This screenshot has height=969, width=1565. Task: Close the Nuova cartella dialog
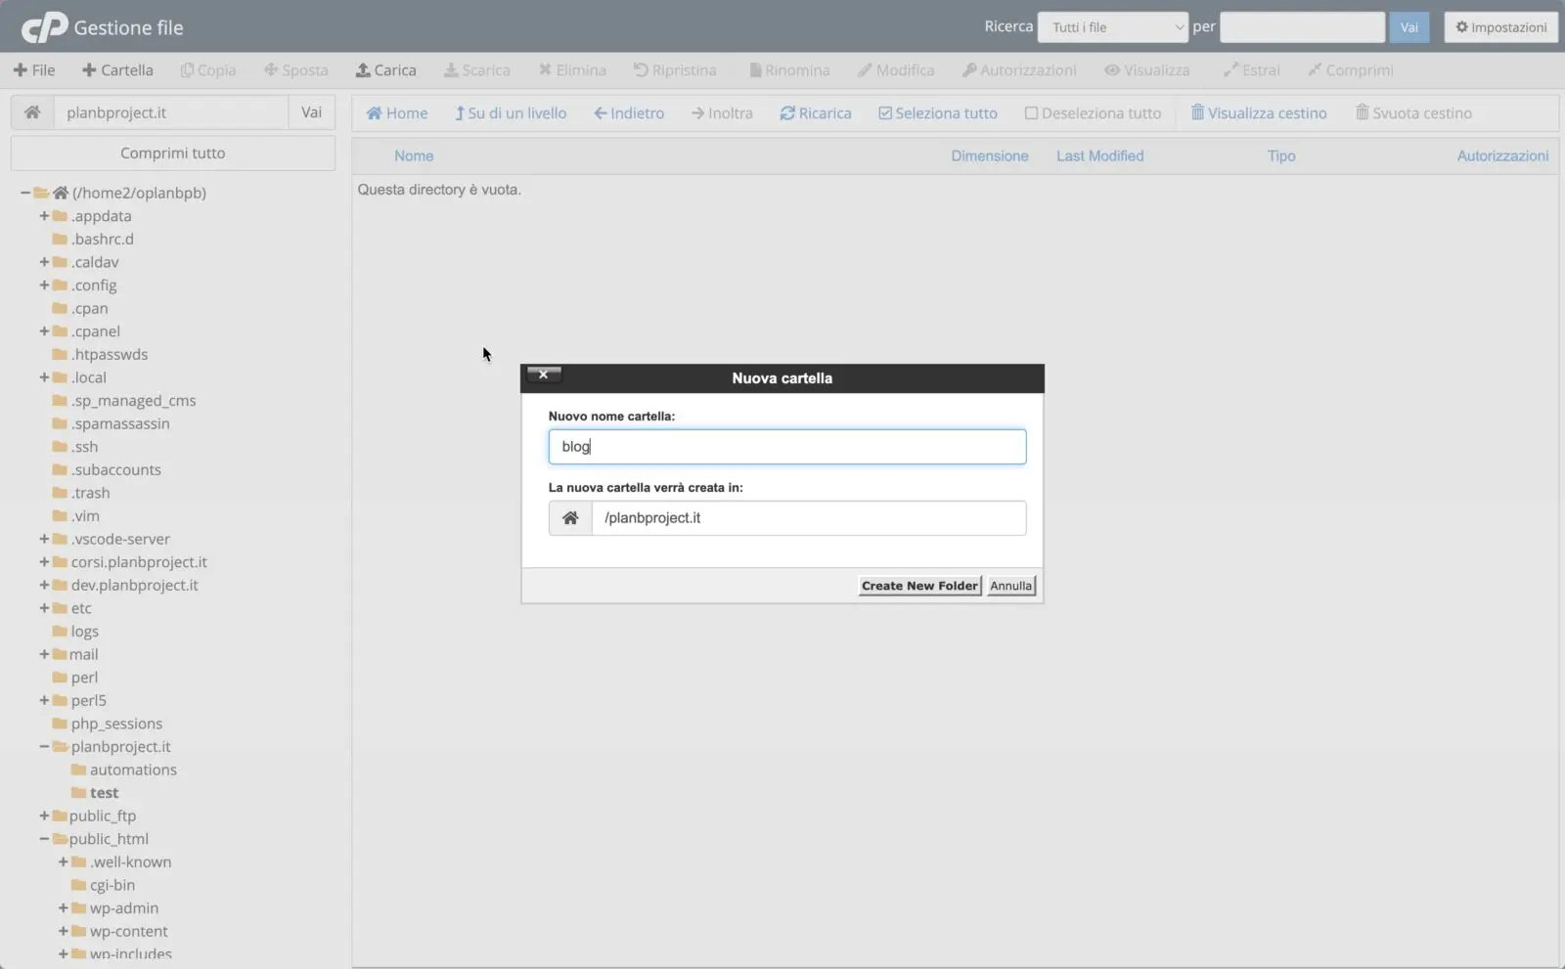coord(544,374)
